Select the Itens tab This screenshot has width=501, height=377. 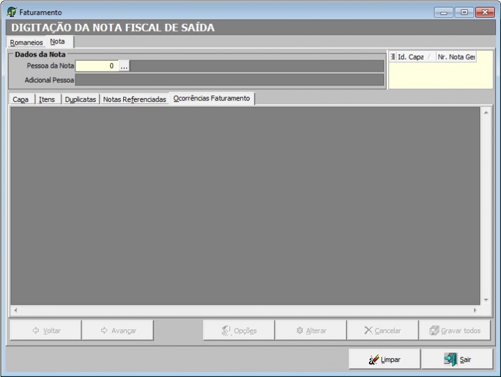pos(47,99)
